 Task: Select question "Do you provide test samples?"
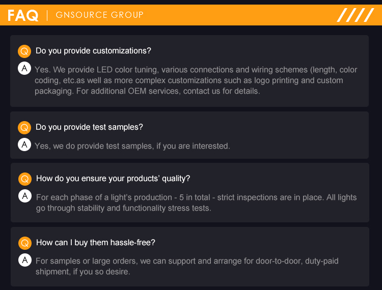(x=89, y=127)
